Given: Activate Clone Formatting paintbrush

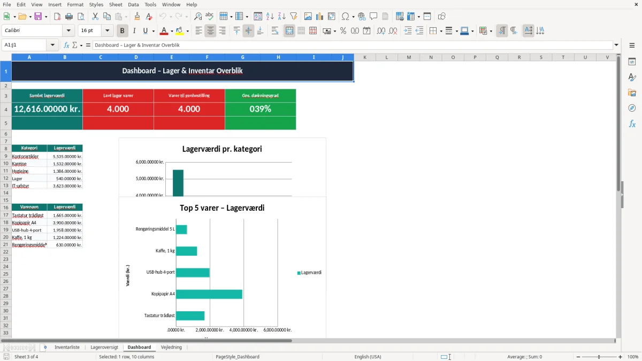Looking at the screenshot, I should click(137, 17).
